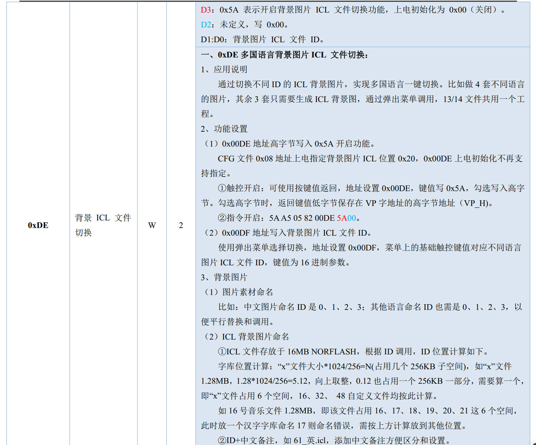The height and width of the screenshot is (445, 536).
Task: Click the blue 00 in the command string
Action: 351,218
